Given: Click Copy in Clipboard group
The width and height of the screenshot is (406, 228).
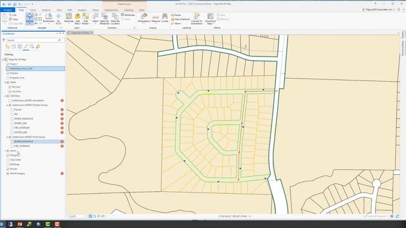Looking at the screenshot, I should pos(13,19).
